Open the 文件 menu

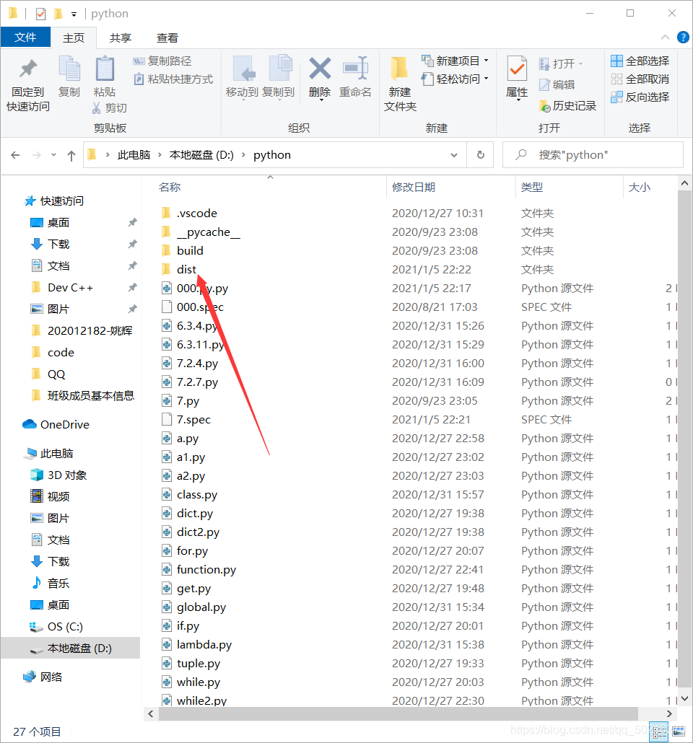tap(25, 37)
